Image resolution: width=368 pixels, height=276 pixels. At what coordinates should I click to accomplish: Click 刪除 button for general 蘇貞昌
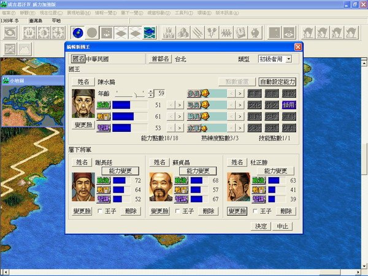click(209, 211)
